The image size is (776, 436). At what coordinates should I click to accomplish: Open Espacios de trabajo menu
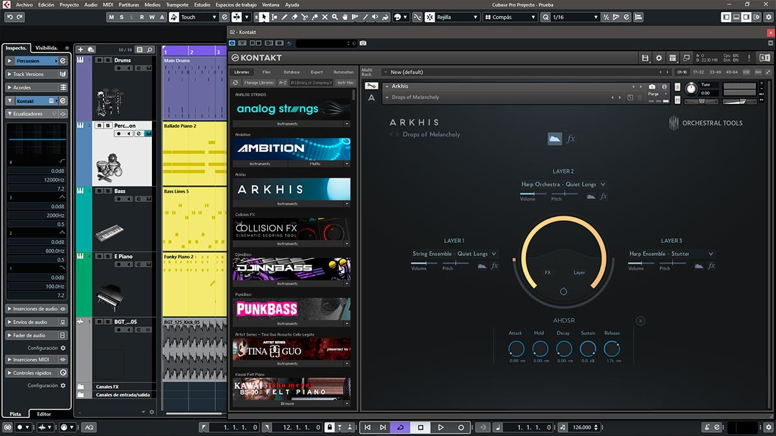[235, 5]
